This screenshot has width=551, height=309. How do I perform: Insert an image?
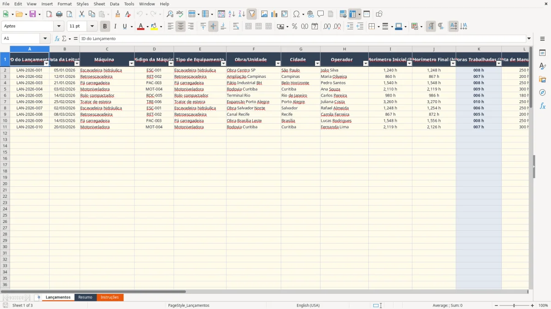click(264, 14)
